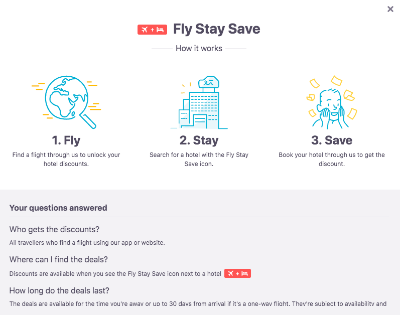Click the Fly Stay Save title
400x315 pixels.
[217, 29]
